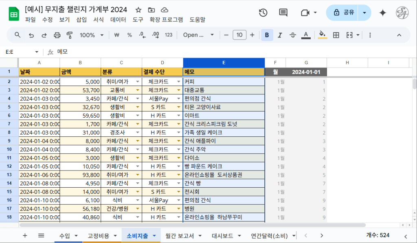Image resolution: width=417 pixels, height=243 pixels.
Task: Open the font family dropdown
Action: (x=198, y=35)
